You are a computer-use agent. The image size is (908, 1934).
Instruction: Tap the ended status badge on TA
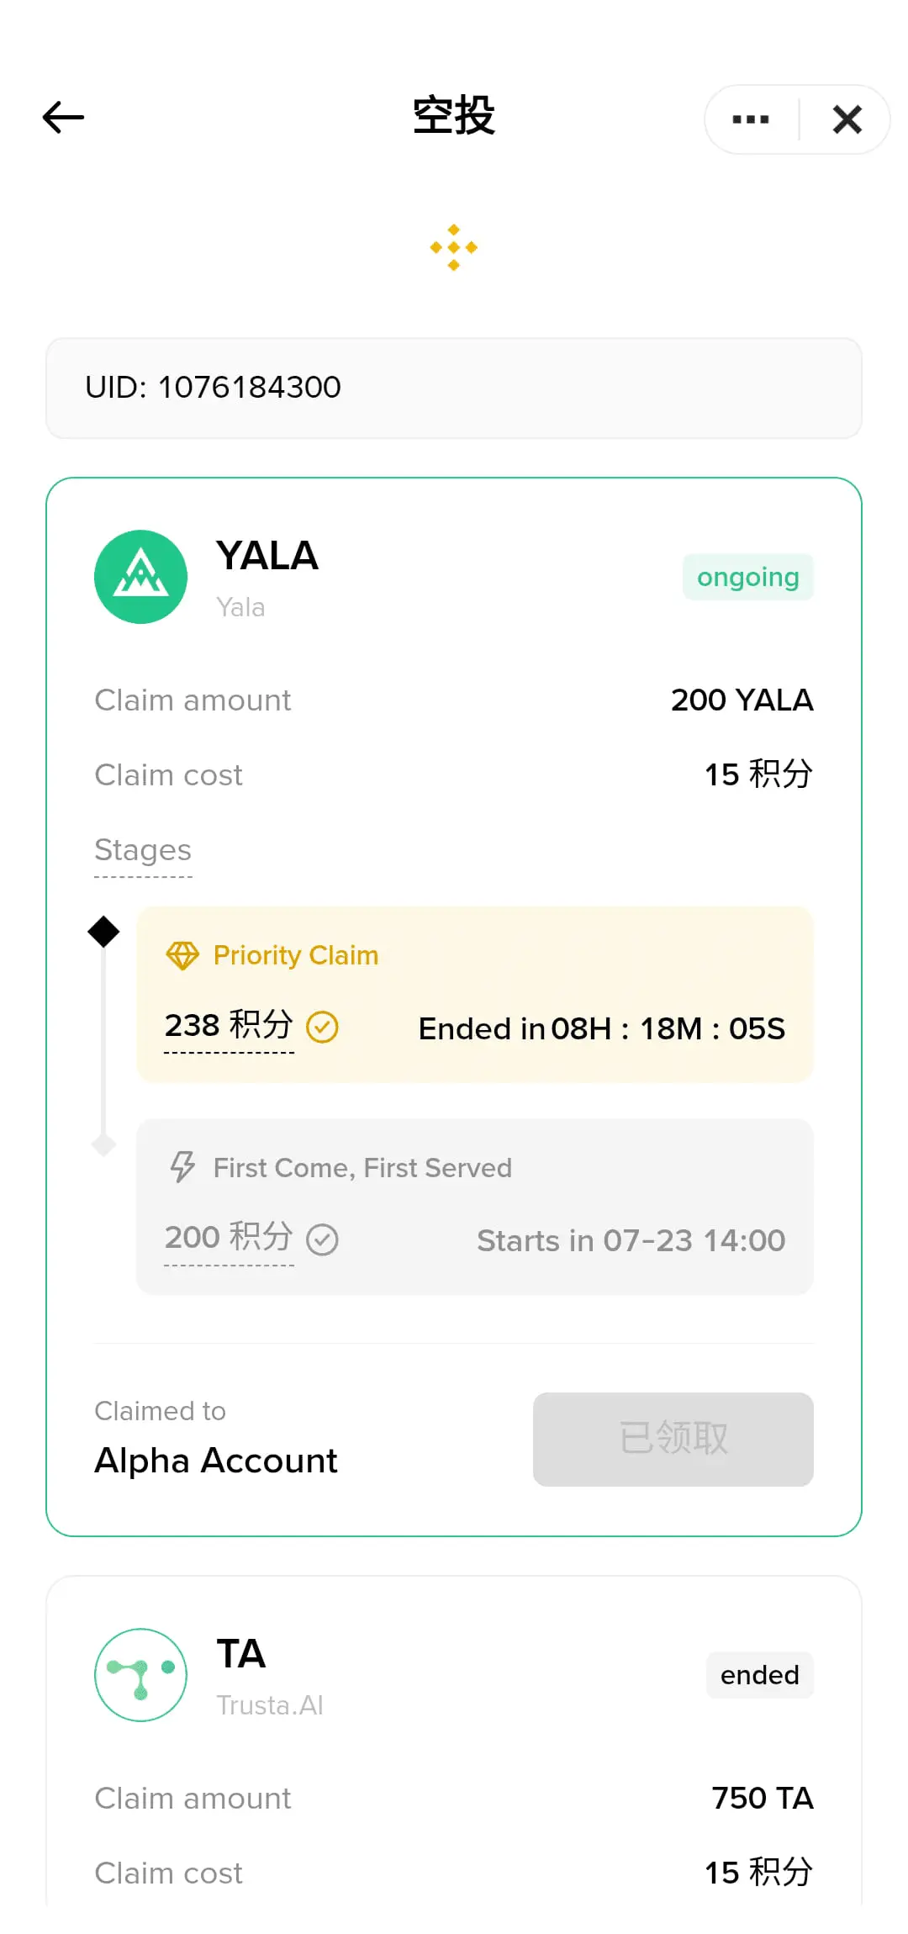coord(760,1675)
